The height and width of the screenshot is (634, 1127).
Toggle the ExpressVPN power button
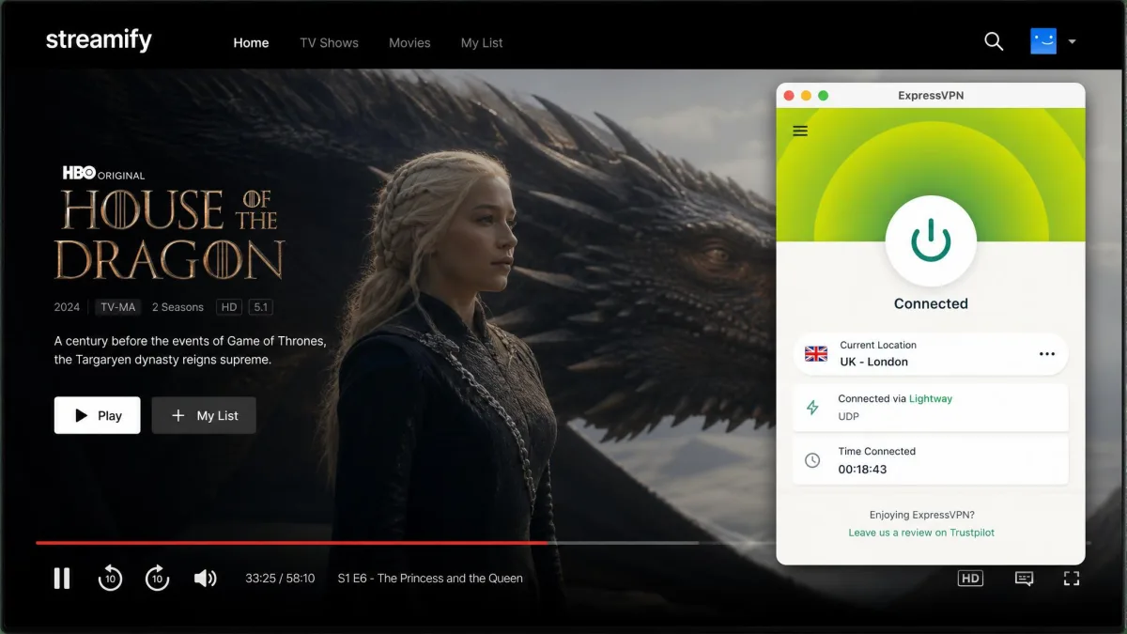931,241
